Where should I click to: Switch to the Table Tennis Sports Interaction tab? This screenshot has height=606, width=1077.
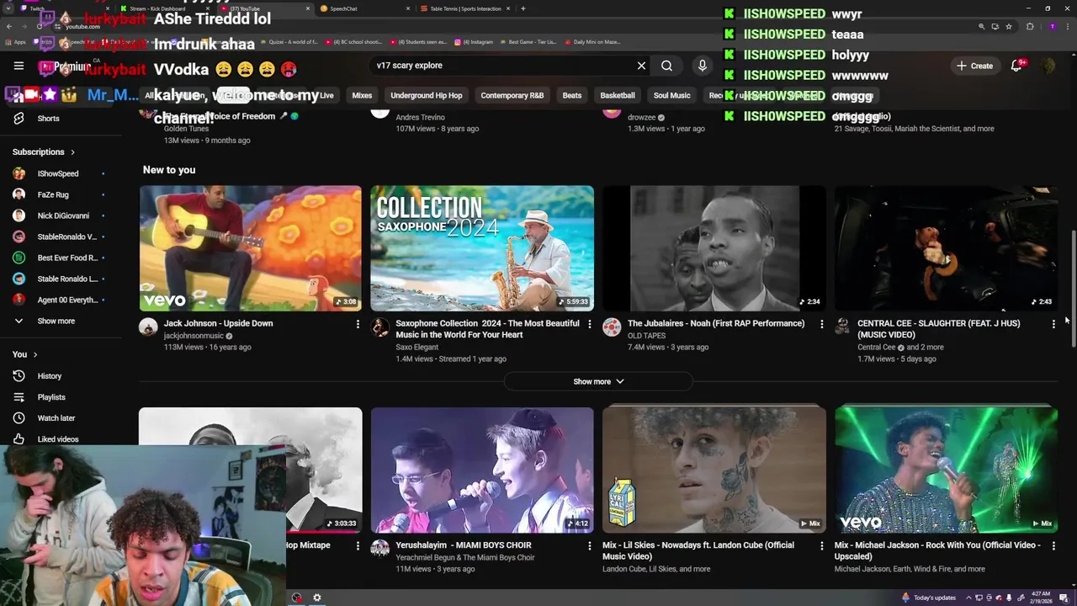(465, 8)
